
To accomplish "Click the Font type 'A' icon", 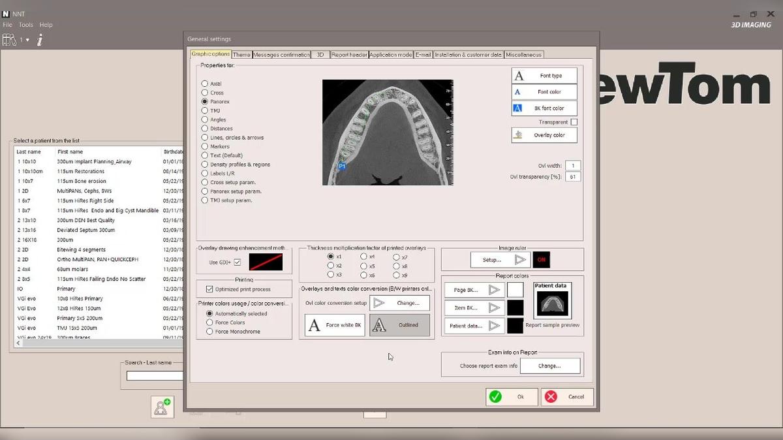I will pyautogui.click(x=519, y=76).
